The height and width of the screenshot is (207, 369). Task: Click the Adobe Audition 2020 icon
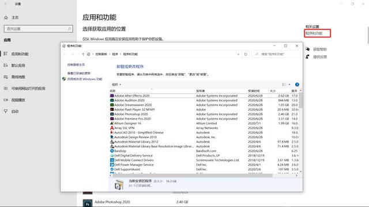pyautogui.click(x=112, y=100)
